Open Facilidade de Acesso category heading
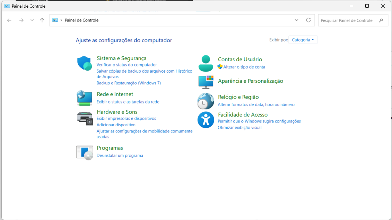Viewport: 392px width, 220px height. click(x=243, y=115)
